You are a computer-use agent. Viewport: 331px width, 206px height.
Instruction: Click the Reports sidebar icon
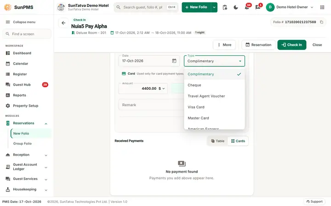(8, 95)
